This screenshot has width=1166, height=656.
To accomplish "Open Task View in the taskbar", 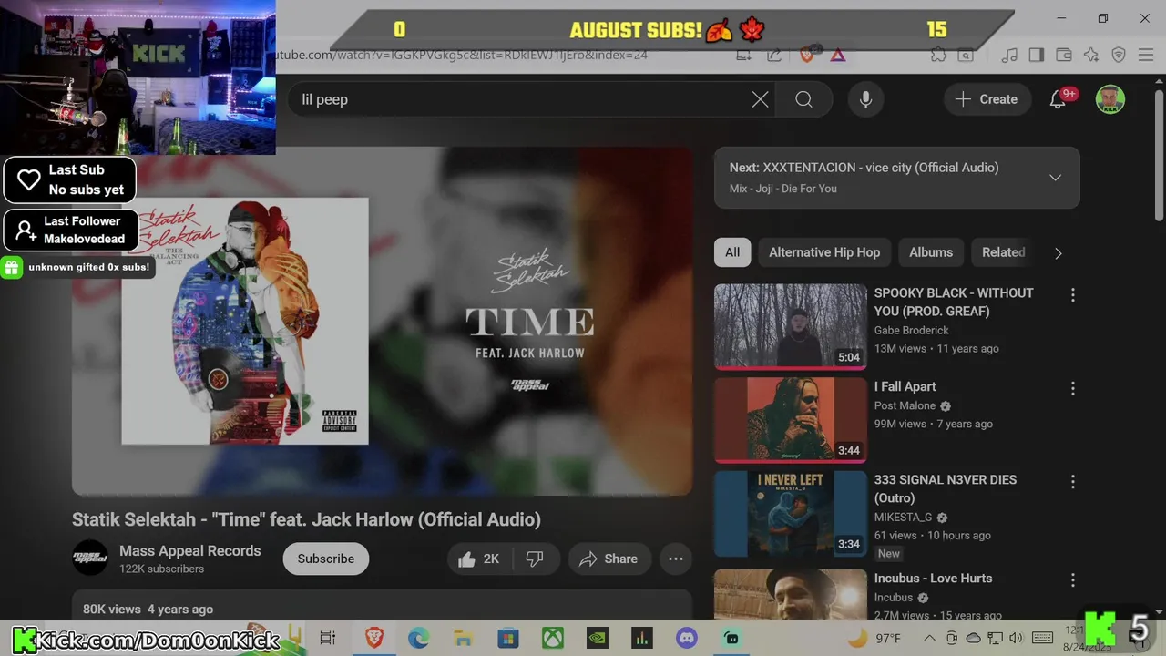I will [x=328, y=638].
